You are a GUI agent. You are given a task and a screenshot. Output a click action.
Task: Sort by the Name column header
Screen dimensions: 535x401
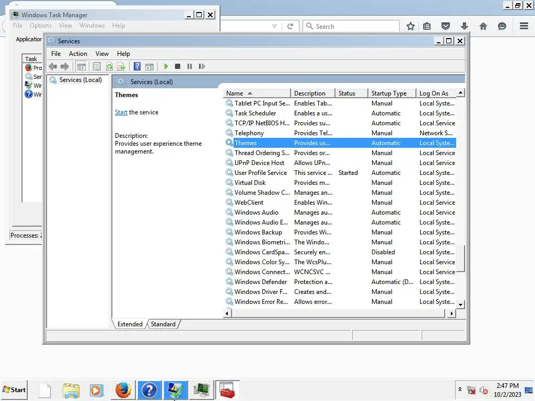(257, 93)
